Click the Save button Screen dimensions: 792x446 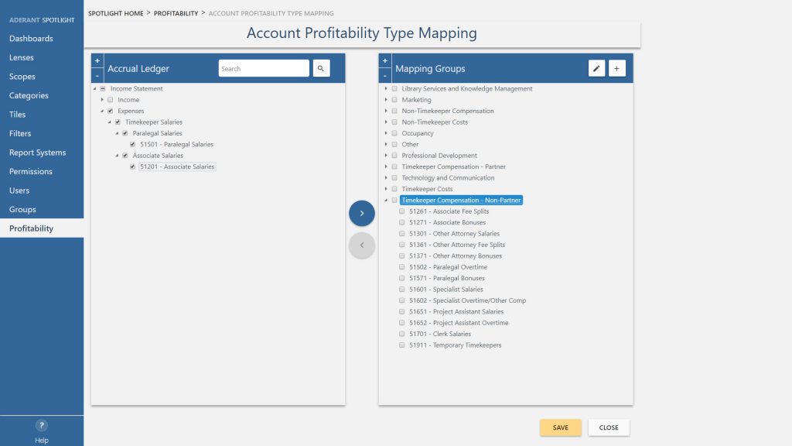pos(560,427)
